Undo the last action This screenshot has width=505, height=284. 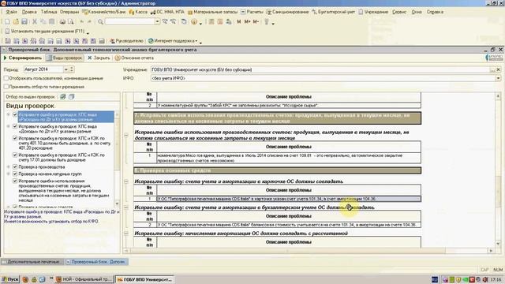pyautogui.click(x=82, y=21)
